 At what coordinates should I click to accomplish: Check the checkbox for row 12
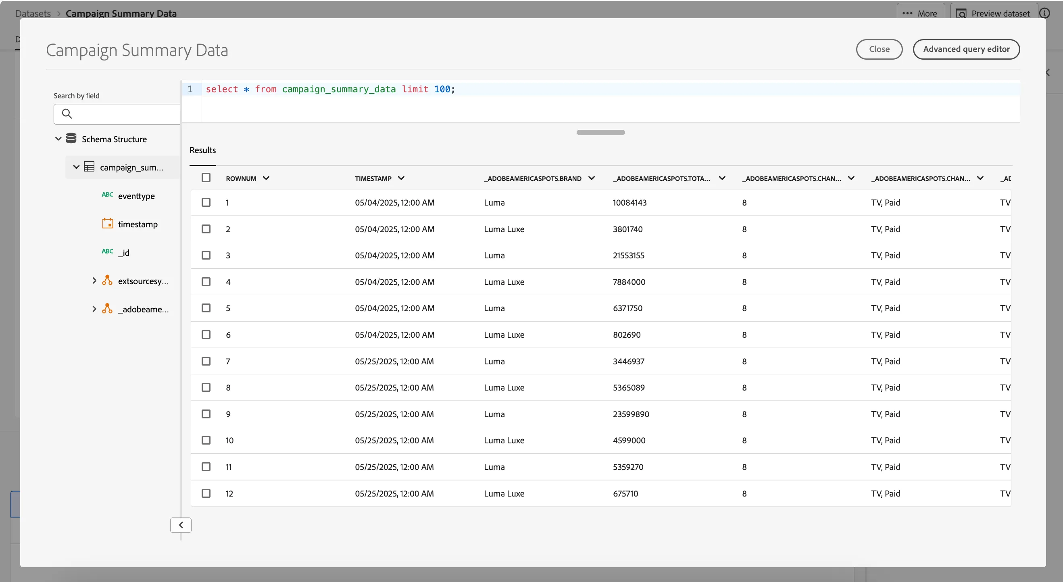pos(206,493)
